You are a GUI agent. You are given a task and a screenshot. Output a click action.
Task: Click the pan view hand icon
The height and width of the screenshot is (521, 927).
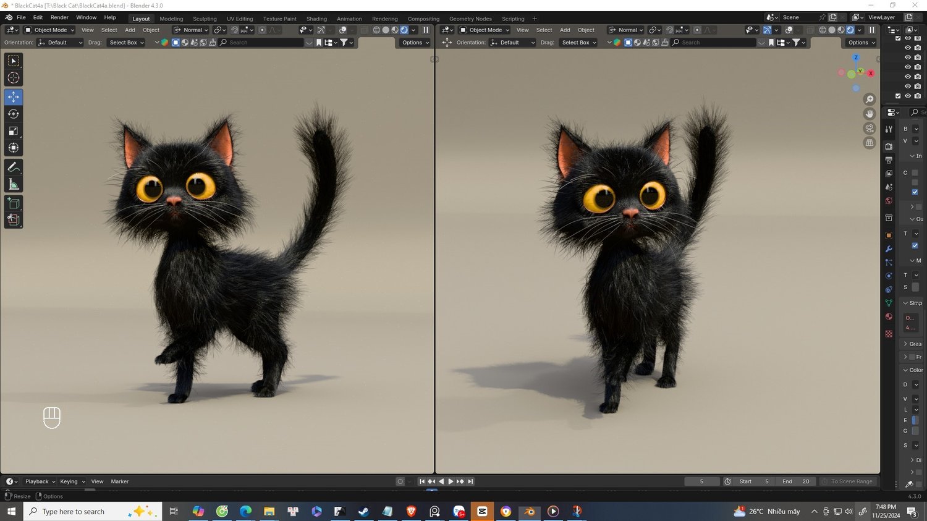(x=870, y=114)
